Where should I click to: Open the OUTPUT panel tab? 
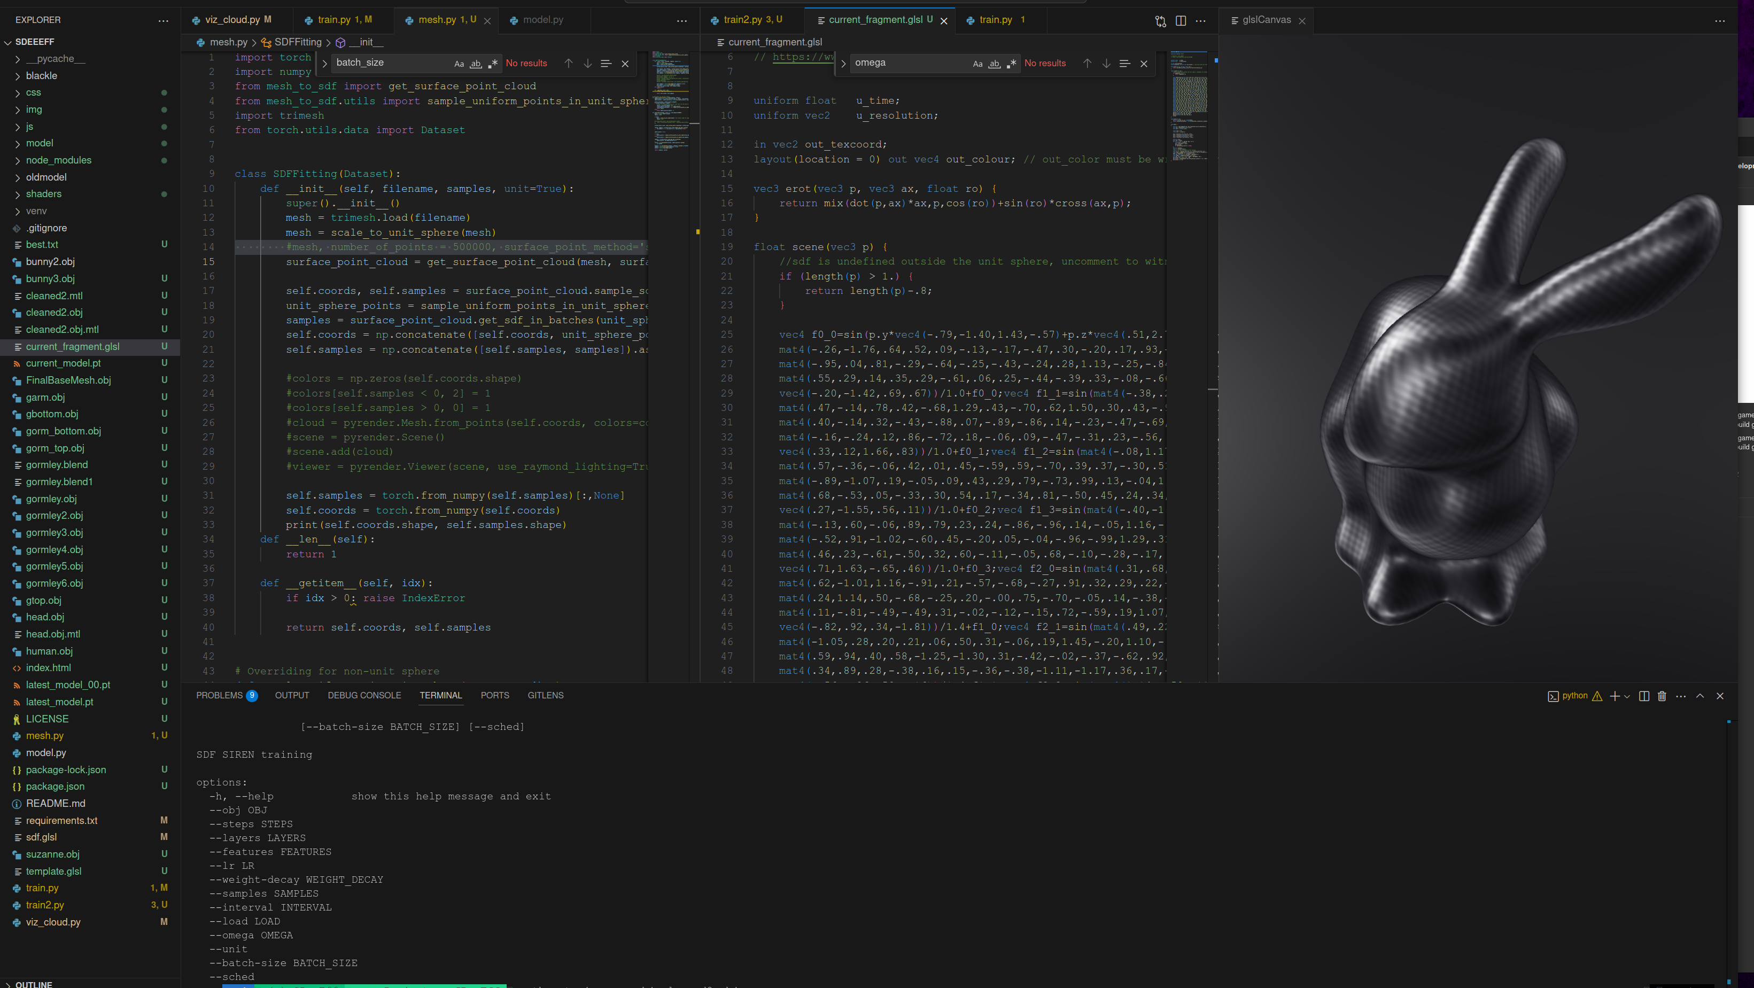(x=292, y=695)
